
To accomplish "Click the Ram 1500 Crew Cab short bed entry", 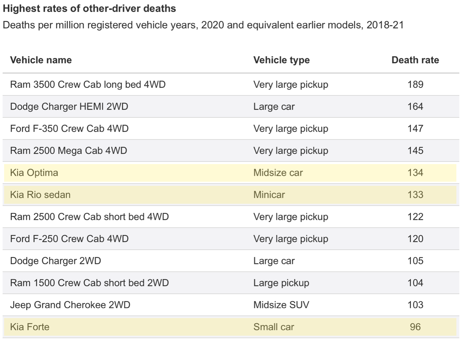I will (91, 283).
